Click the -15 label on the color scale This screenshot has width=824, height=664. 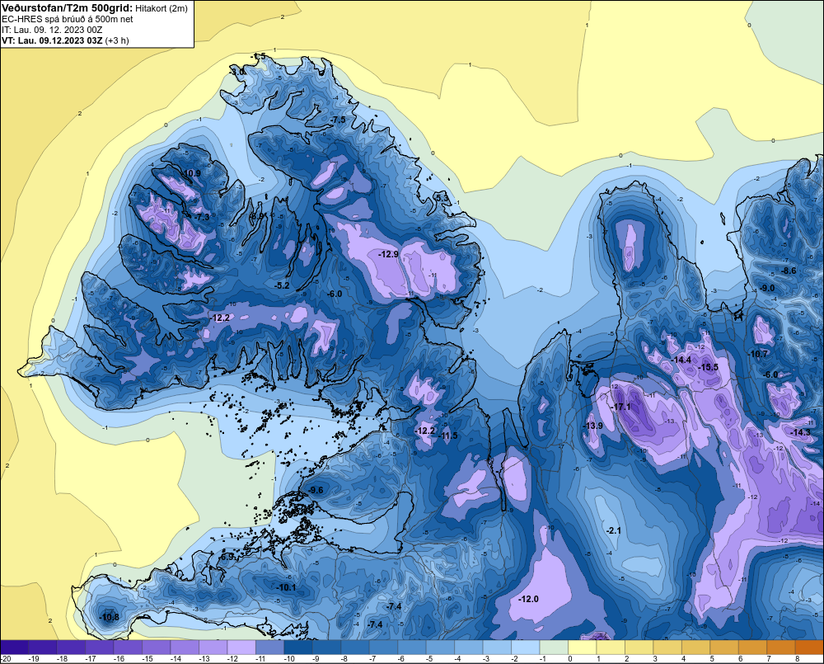click(147, 659)
